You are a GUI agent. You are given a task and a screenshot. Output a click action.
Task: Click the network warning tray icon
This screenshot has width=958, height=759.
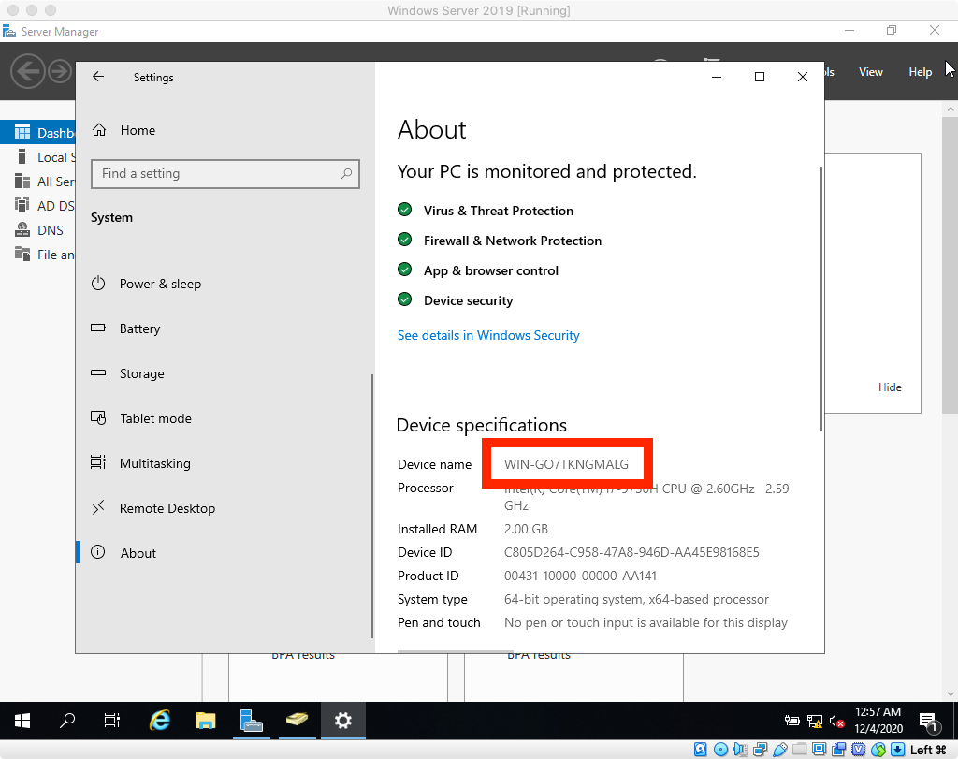click(x=815, y=722)
